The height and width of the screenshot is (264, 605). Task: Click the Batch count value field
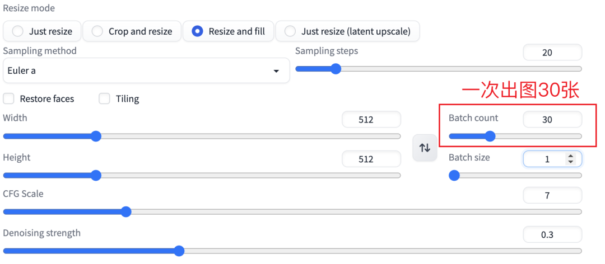click(552, 119)
